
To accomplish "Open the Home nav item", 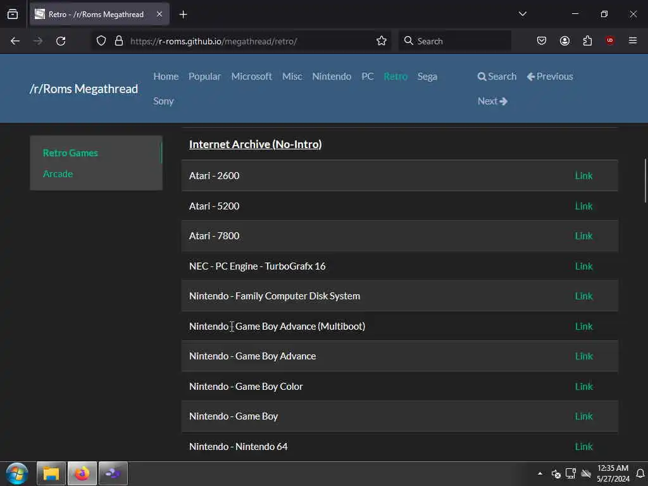I will 166,77.
